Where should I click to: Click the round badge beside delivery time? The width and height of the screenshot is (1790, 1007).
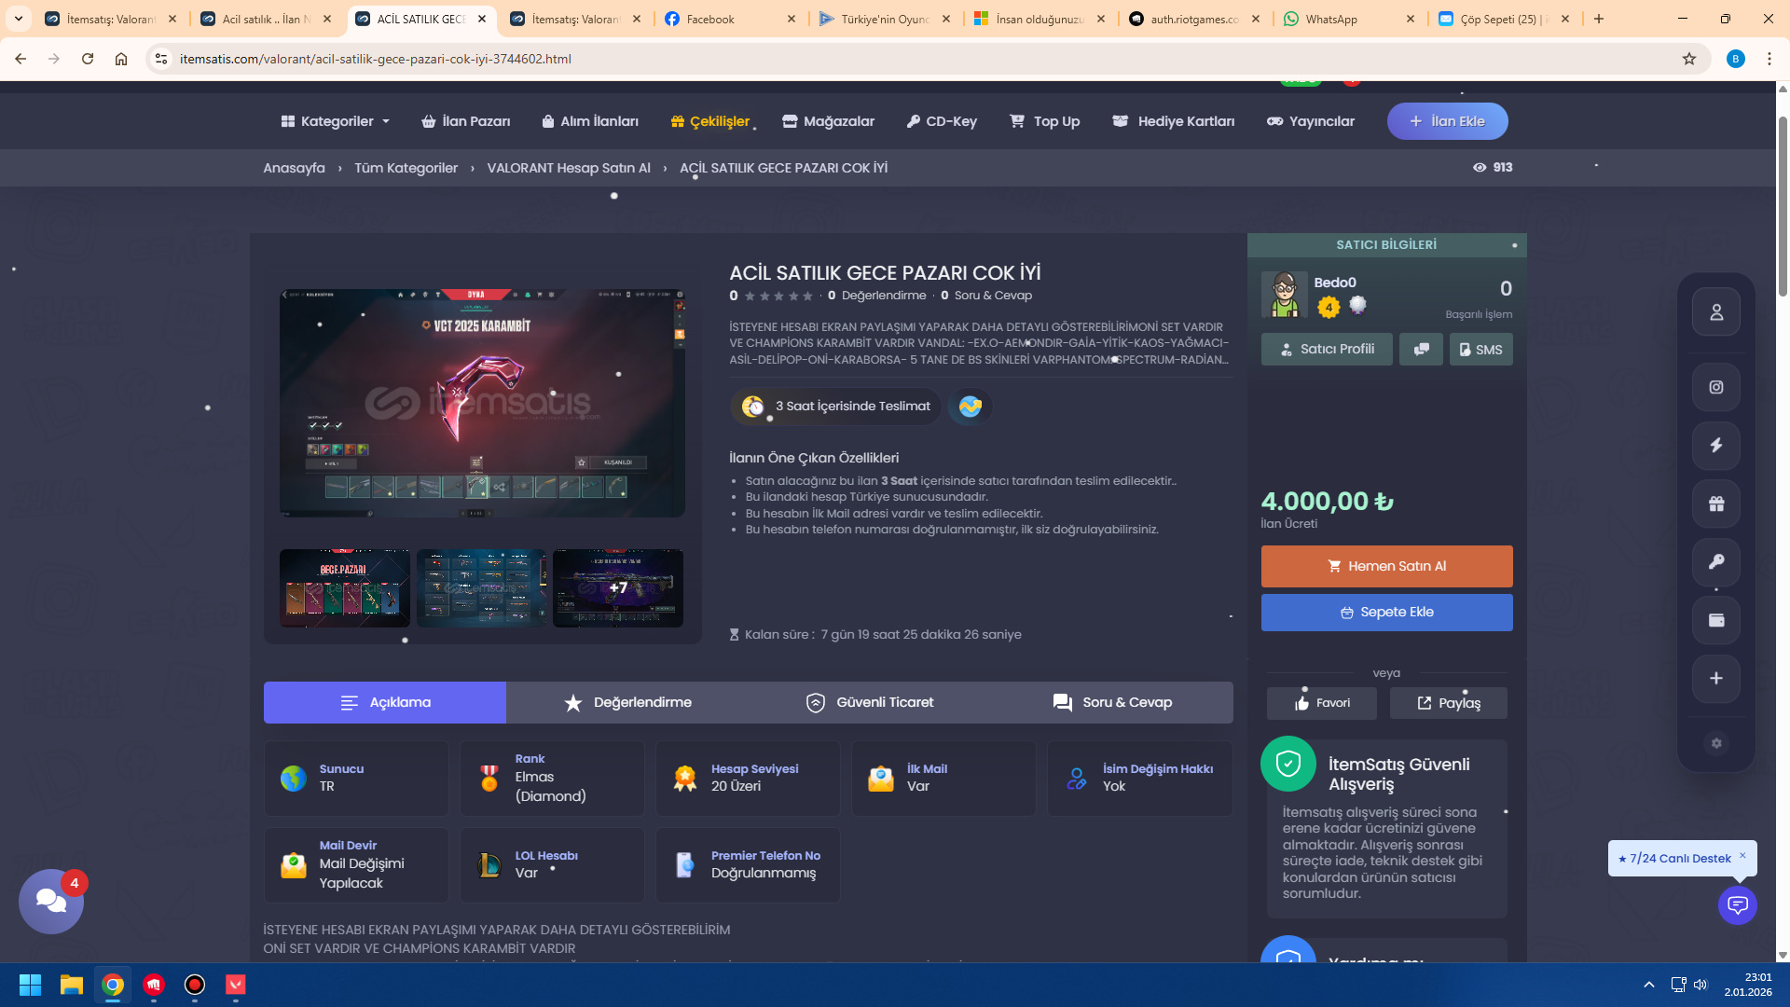(971, 407)
